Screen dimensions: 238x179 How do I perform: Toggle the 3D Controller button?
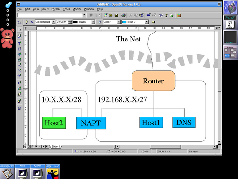click(20, 108)
